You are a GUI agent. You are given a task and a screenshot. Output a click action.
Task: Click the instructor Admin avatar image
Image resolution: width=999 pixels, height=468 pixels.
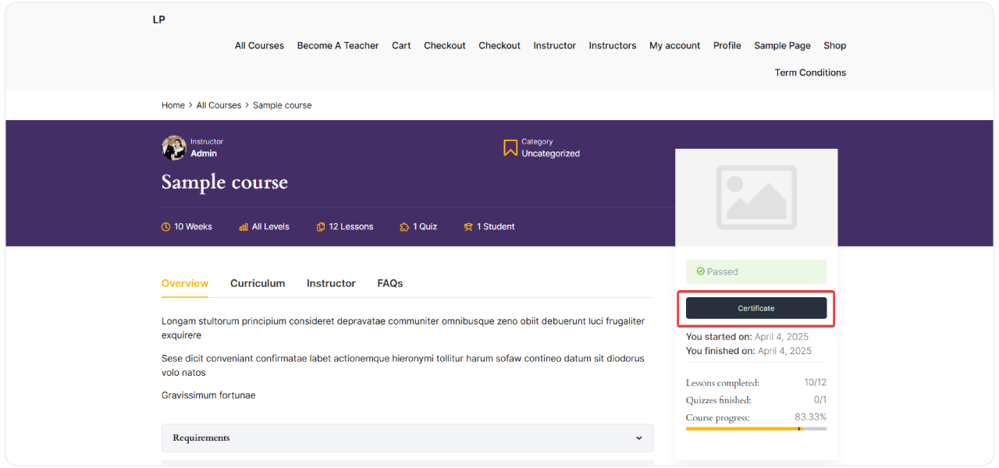pos(173,147)
